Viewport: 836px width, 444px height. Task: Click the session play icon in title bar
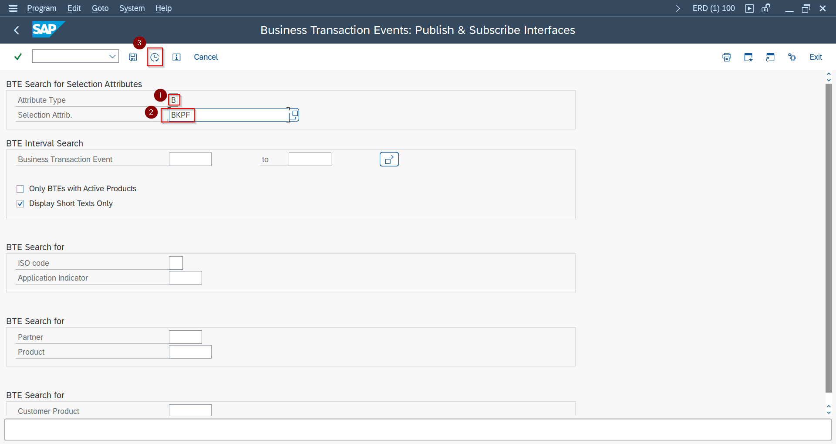tap(749, 8)
